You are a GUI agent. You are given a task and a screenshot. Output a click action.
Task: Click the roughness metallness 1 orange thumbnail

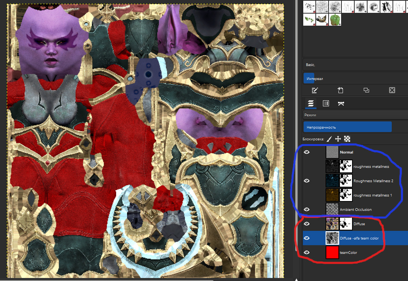pyautogui.click(x=332, y=195)
